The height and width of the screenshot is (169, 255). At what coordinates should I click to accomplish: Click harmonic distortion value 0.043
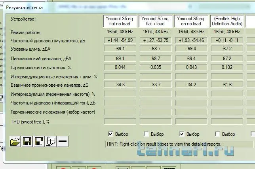point(191,67)
